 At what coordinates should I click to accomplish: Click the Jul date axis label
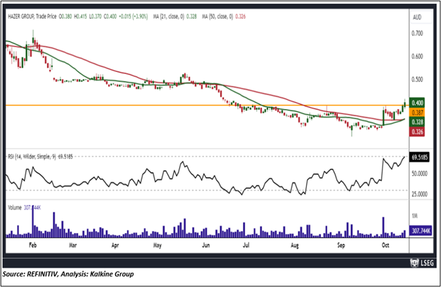(x=246, y=245)
